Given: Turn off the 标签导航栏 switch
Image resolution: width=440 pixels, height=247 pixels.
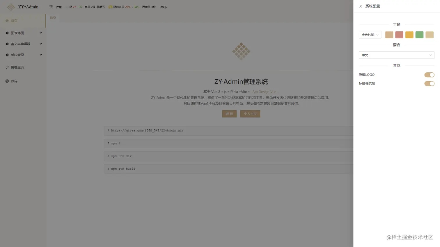Looking at the screenshot, I should pos(429,83).
